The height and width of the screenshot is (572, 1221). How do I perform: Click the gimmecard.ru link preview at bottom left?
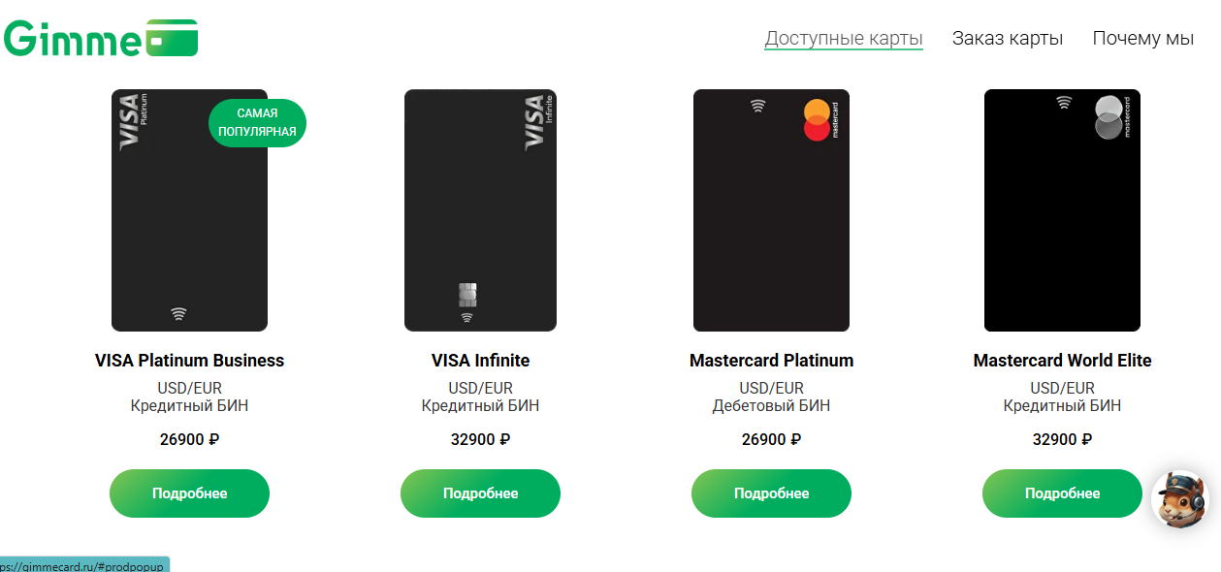coord(82,562)
